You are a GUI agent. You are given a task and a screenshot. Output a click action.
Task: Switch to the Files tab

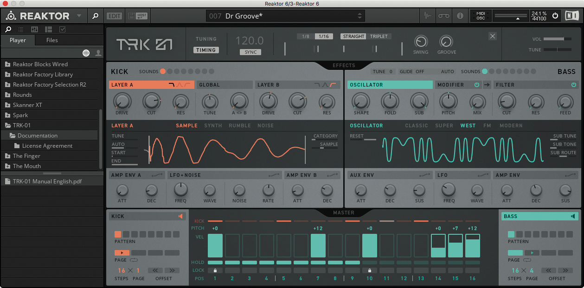(x=52, y=40)
